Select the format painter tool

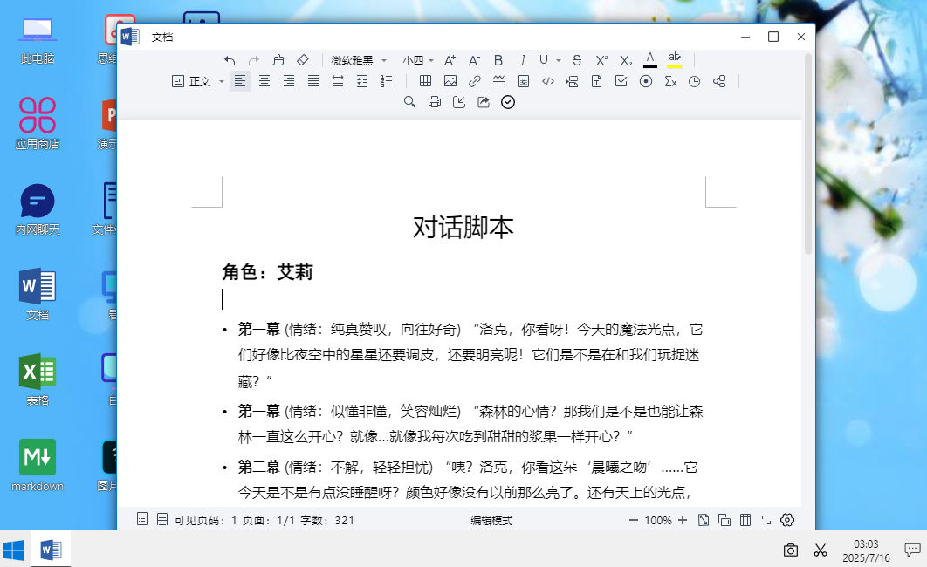(x=278, y=60)
